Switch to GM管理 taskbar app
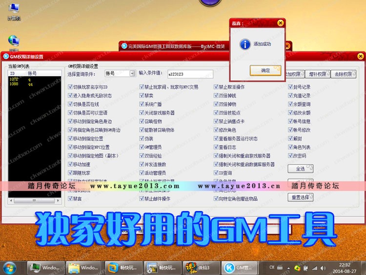Image resolution: width=366 pixels, height=275 pixels. point(239,268)
